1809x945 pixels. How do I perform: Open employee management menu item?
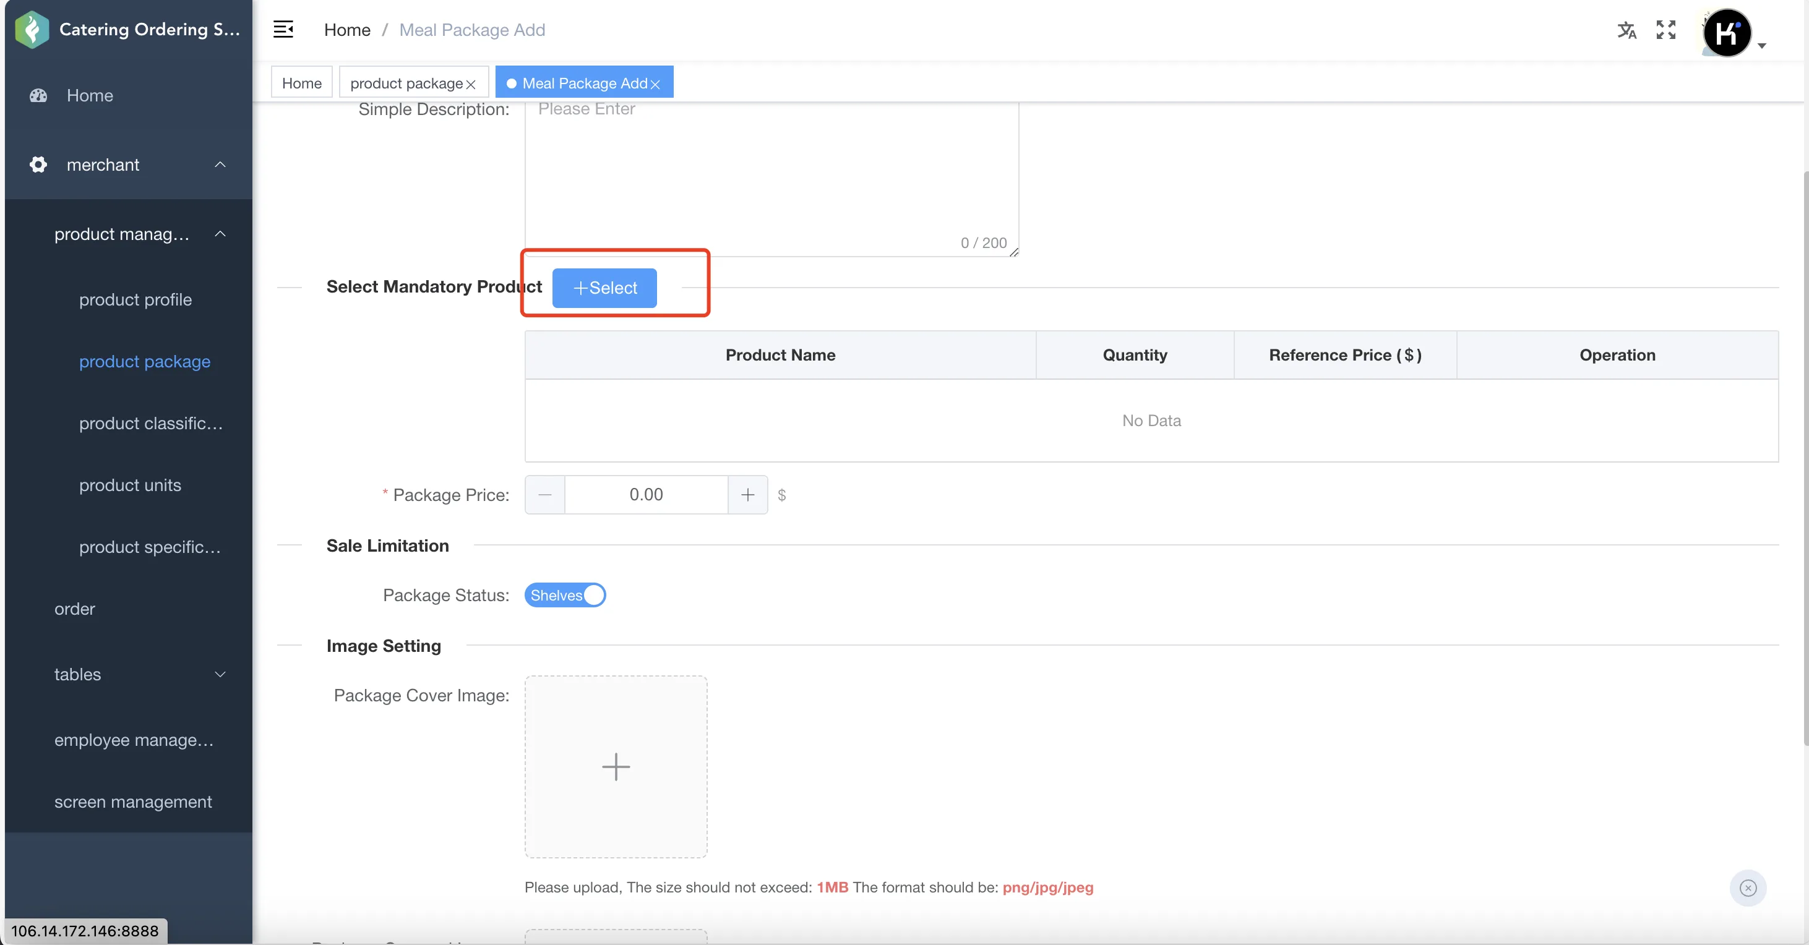pos(134,740)
